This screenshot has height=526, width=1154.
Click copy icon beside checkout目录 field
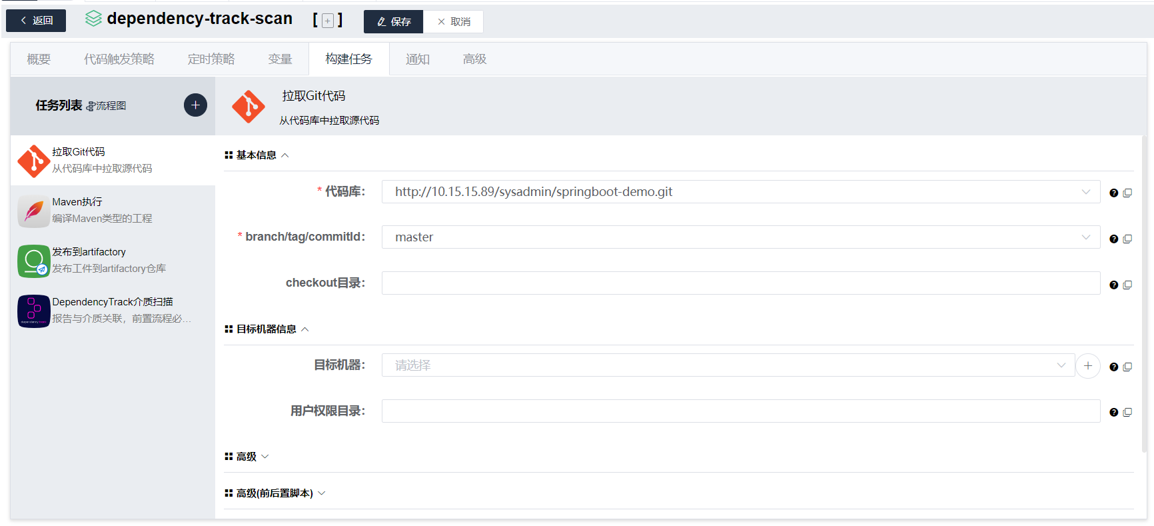pyautogui.click(x=1127, y=285)
